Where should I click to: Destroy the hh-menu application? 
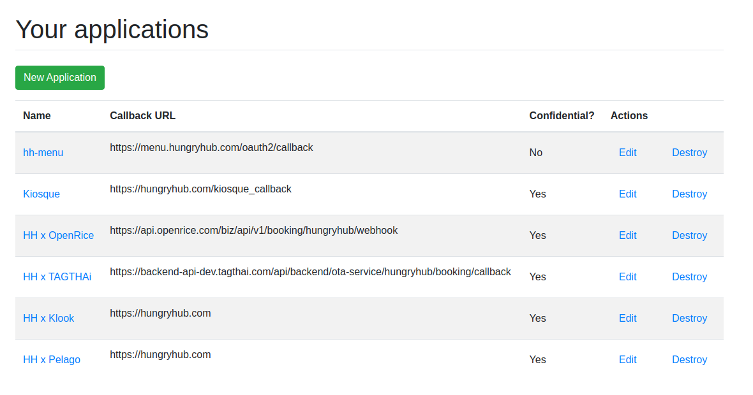(689, 153)
